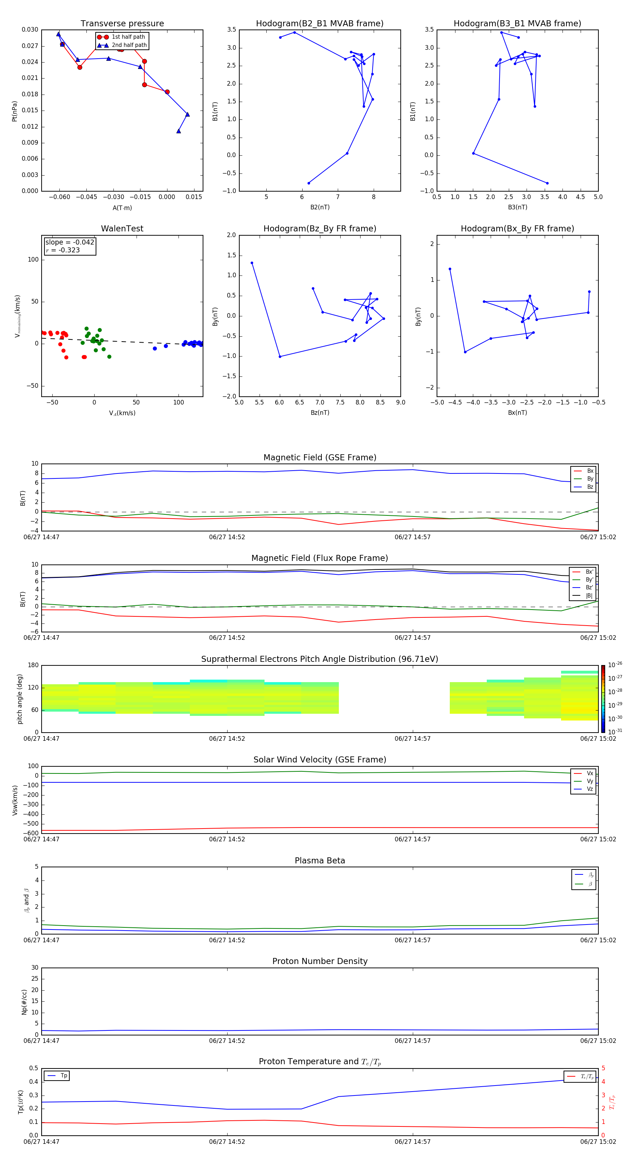This screenshot has height=1173, width=640.
Task: Select the "r = -0.323" annotation text
Action: 63,250
